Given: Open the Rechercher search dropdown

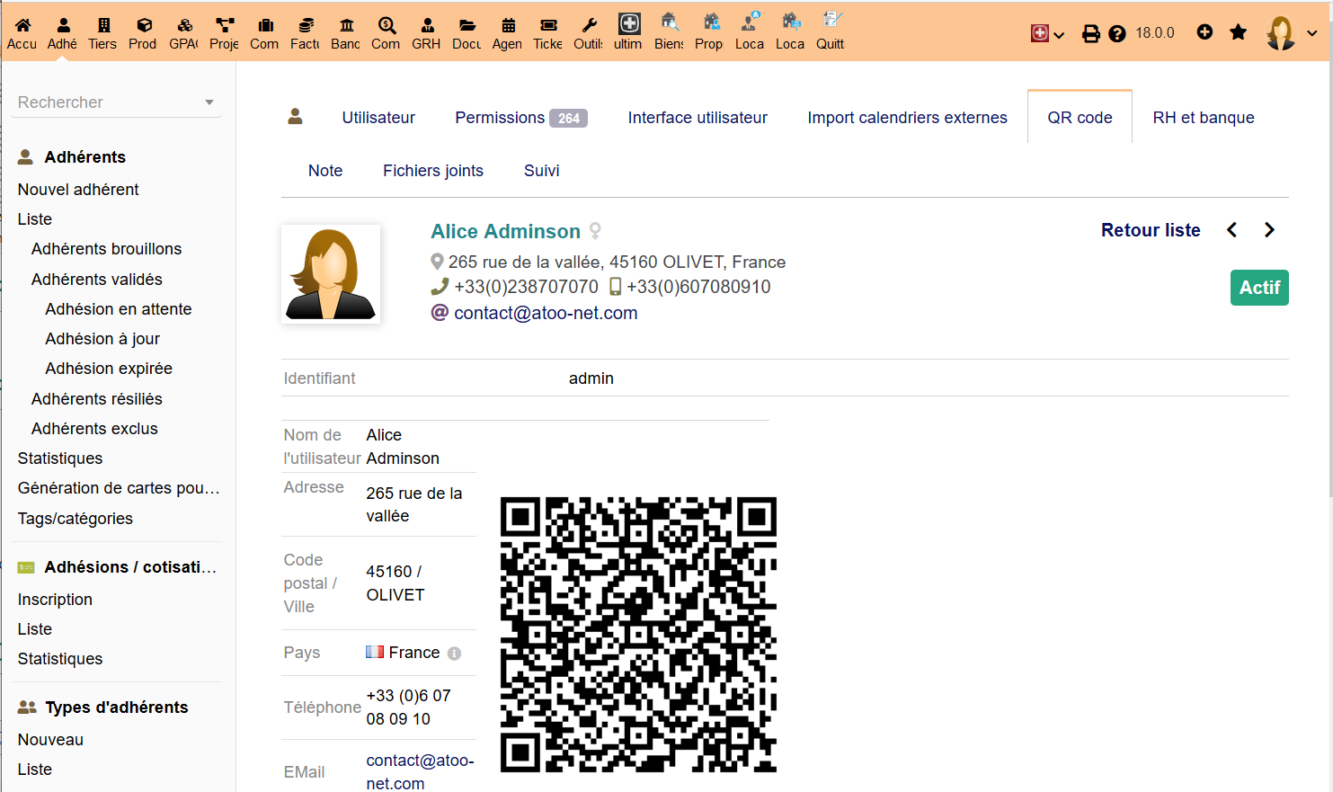Looking at the screenshot, I should tap(117, 102).
